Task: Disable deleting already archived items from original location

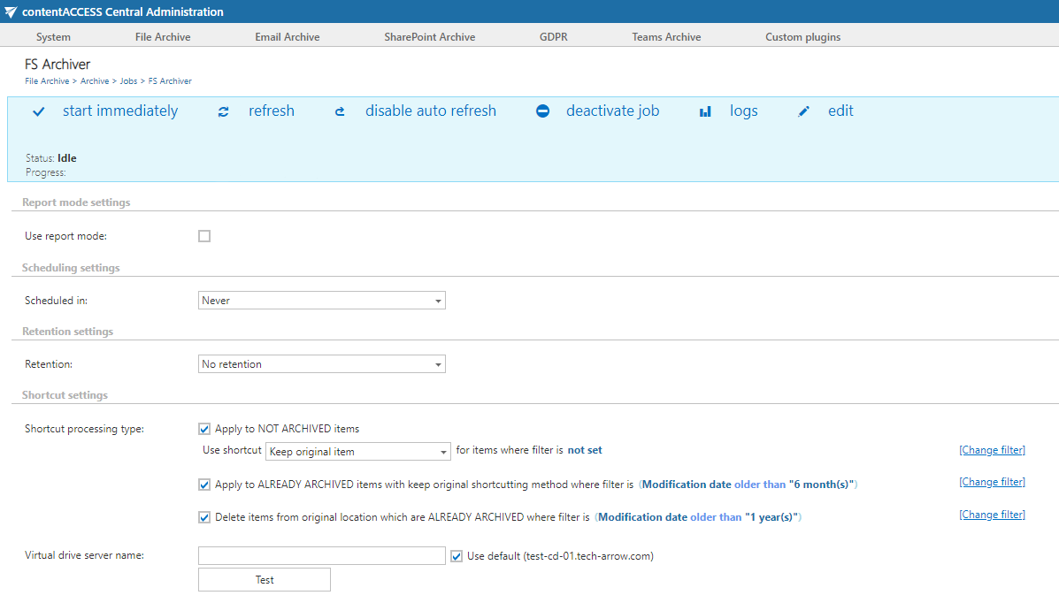Action: coord(203,516)
